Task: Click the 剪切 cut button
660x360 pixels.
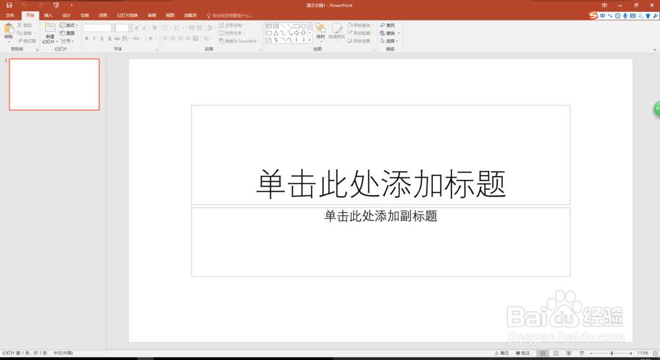Action: 24,25
